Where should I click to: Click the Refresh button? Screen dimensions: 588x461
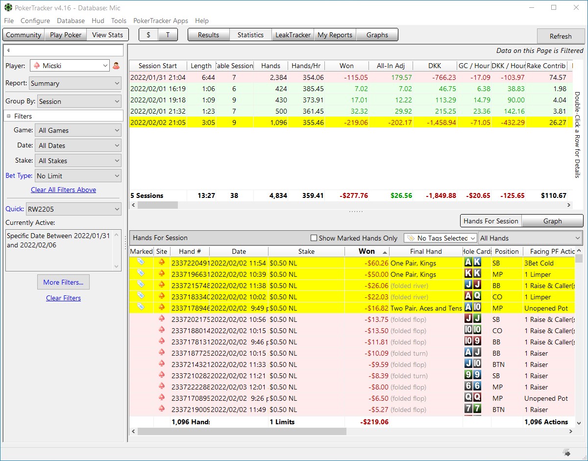tap(561, 36)
